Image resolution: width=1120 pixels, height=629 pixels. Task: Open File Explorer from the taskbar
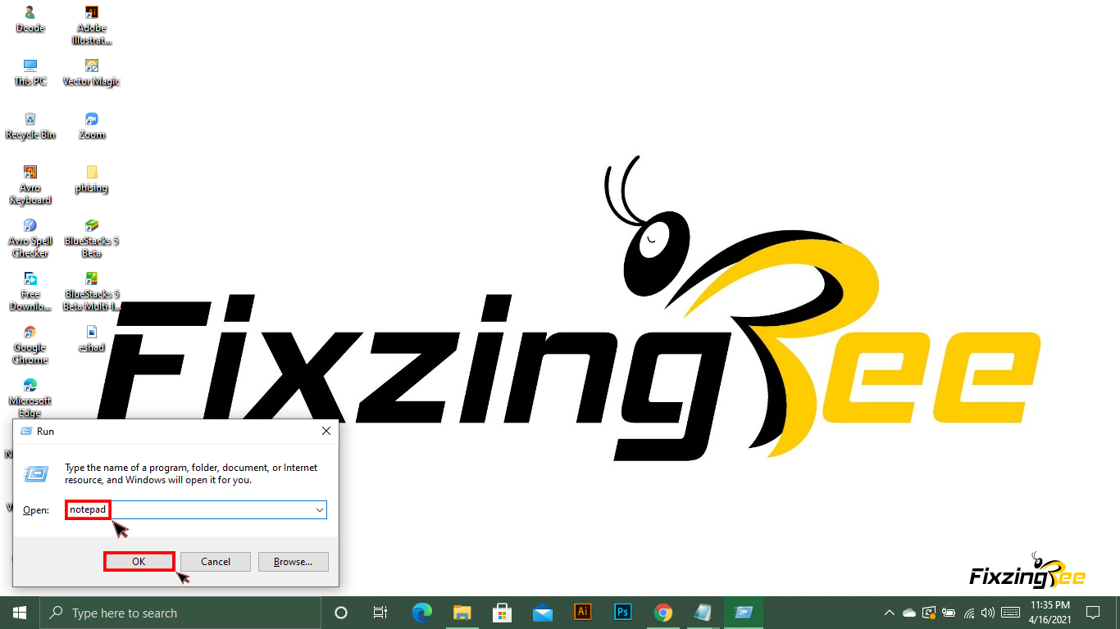pyautogui.click(x=462, y=613)
